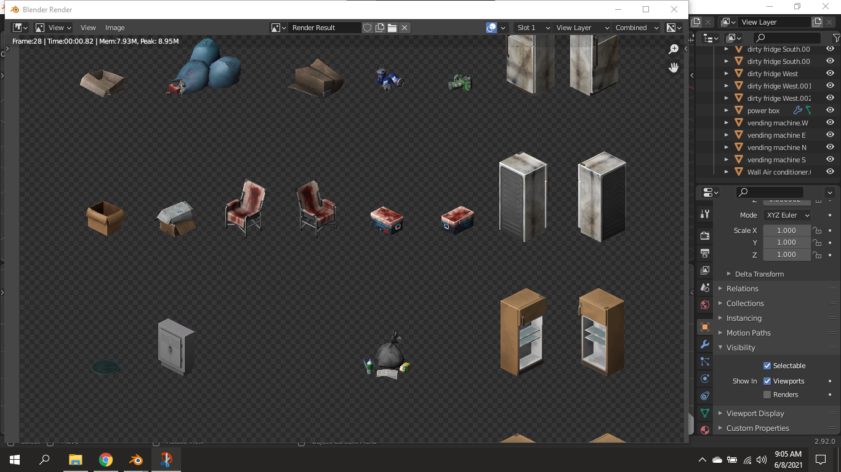Click the Scale X value field
This screenshot has width=841, height=472.
pos(787,230)
